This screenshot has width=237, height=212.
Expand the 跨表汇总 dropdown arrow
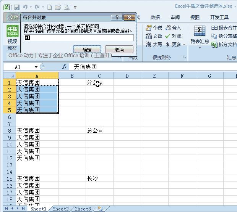[200, 48]
